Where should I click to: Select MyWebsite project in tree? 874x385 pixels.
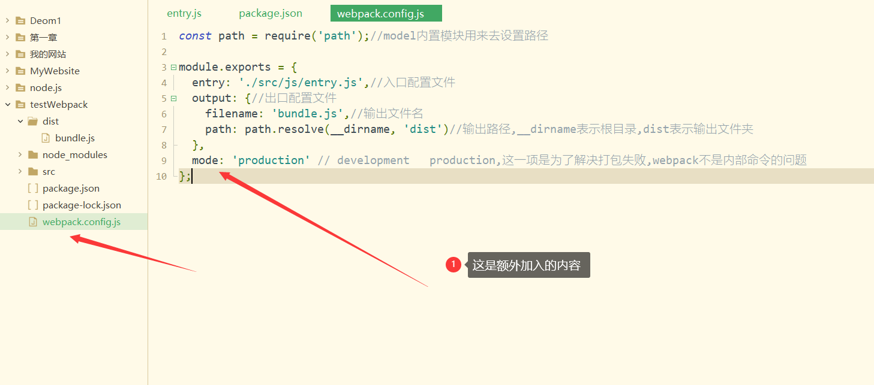[55, 71]
